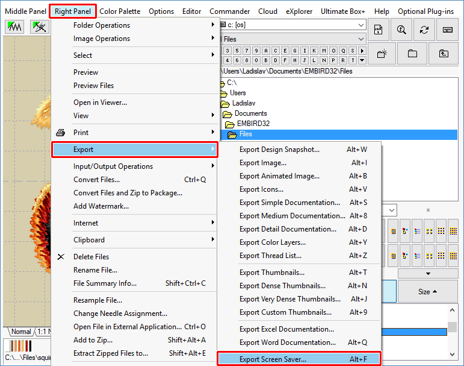Open dropdown above thumbnail layout icons
The height and width of the screenshot is (366, 464).
391,210
